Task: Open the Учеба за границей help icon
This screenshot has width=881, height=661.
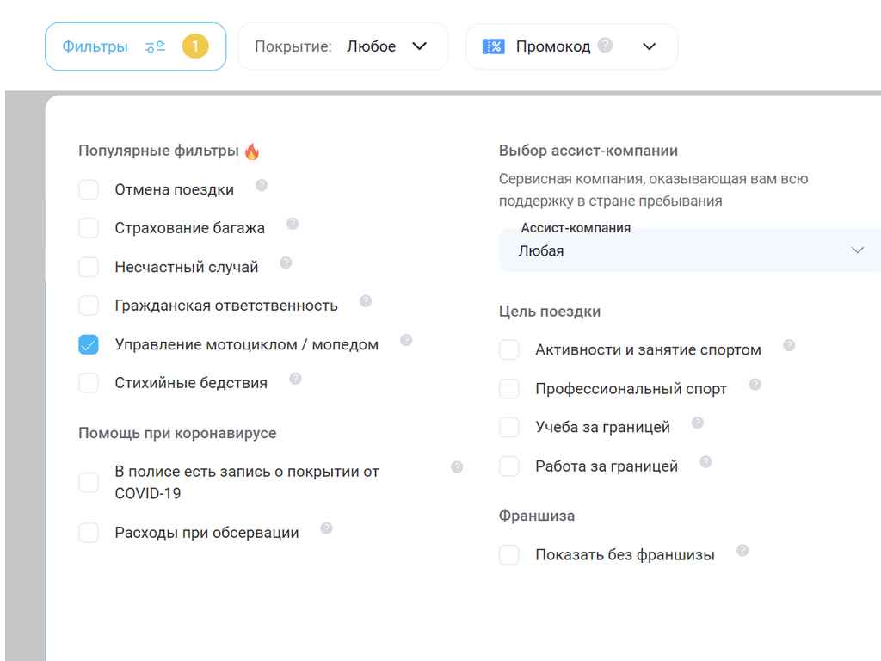Action: point(697,422)
